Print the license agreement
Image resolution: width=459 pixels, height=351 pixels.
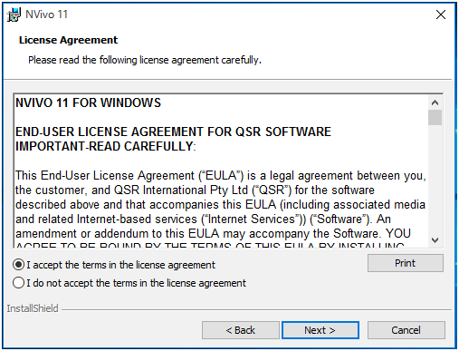[x=406, y=263]
